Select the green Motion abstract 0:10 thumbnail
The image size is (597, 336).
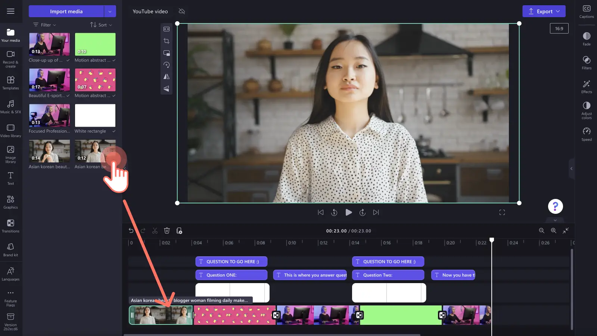tap(95, 44)
